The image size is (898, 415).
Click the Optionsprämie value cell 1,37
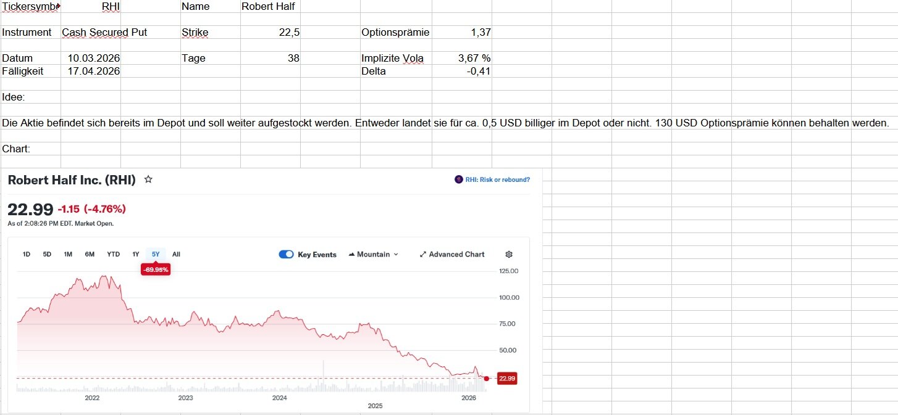[461, 32]
